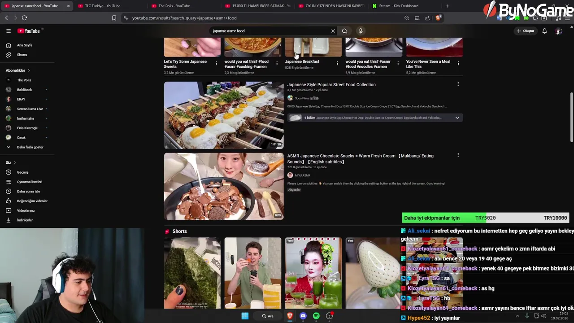
Task: Open MIYU ASMR channel link
Action: 303,175
